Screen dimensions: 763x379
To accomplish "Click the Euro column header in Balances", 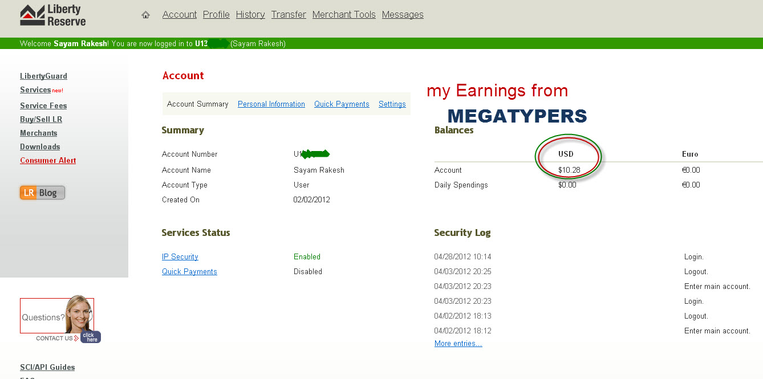I will click(690, 154).
